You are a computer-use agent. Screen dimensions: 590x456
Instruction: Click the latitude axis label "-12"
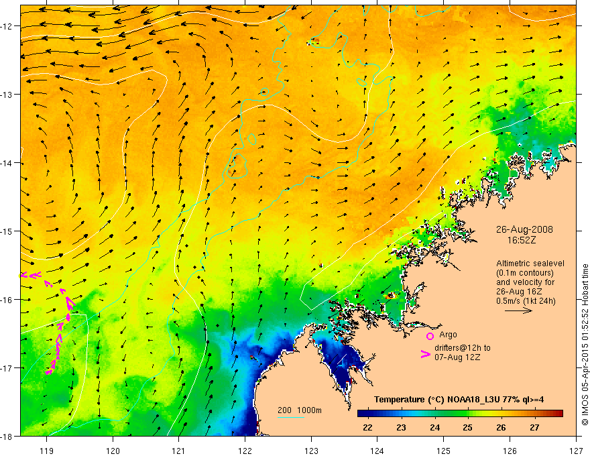[7, 26]
